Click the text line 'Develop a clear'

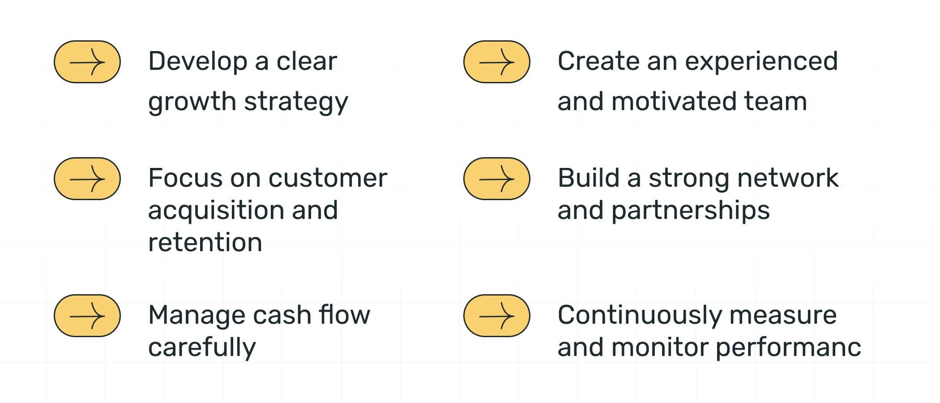coord(242,61)
